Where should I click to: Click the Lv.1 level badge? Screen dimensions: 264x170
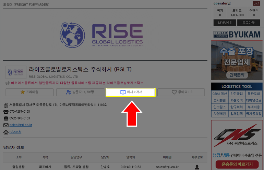click(256, 3)
